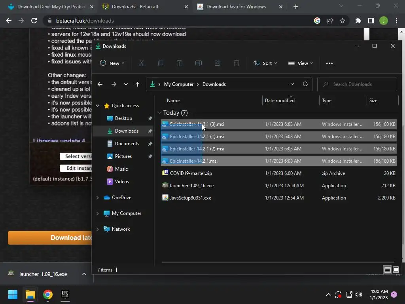
Task: Click Chrome's back arrow button
Action: (x=9, y=21)
